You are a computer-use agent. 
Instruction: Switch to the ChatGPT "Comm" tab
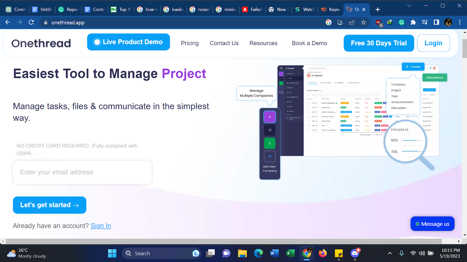16,10
